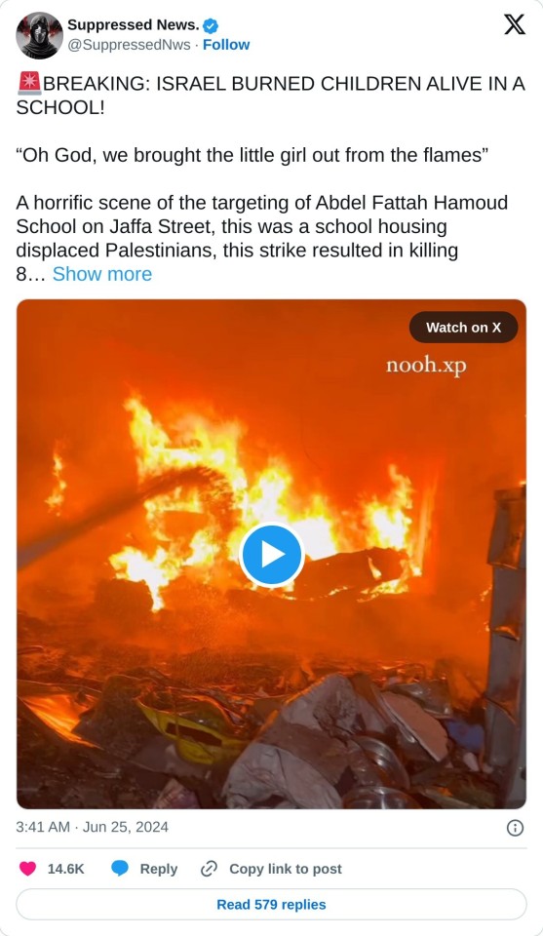Click the Suppressed News. display name

(133, 25)
